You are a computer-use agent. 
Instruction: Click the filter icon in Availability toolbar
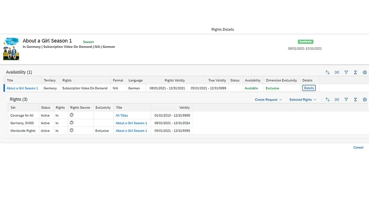click(346, 72)
